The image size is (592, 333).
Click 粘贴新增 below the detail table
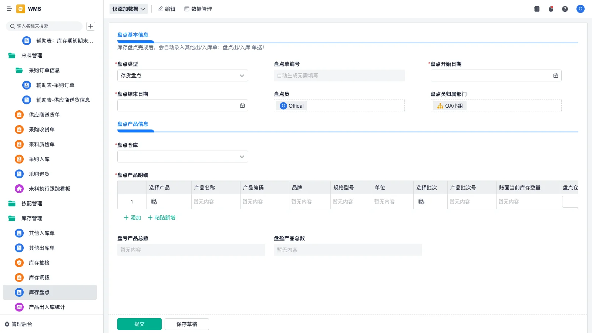pyautogui.click(x=162, y=218)
